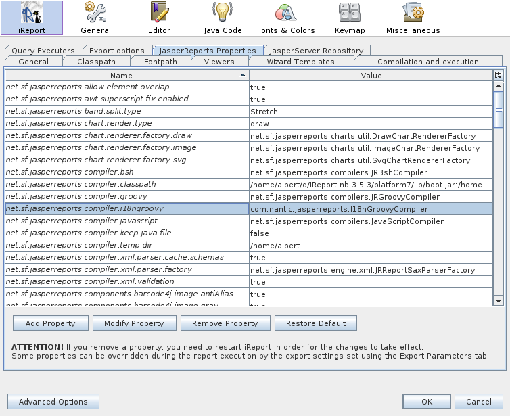This screenshot has width=510, height=416.
Task: Click the Modify Property button
Action: tap(135, 323)
